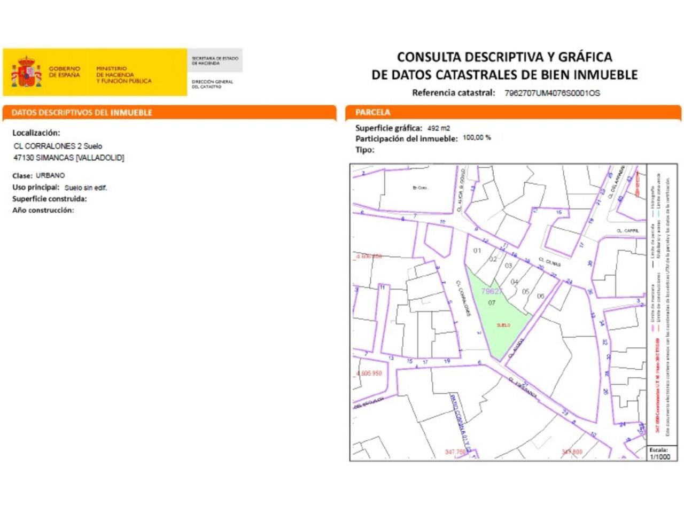The image size is (684, 513).
Task: Click the '347.750' coordinate label
Action: [x=455, y=452]
